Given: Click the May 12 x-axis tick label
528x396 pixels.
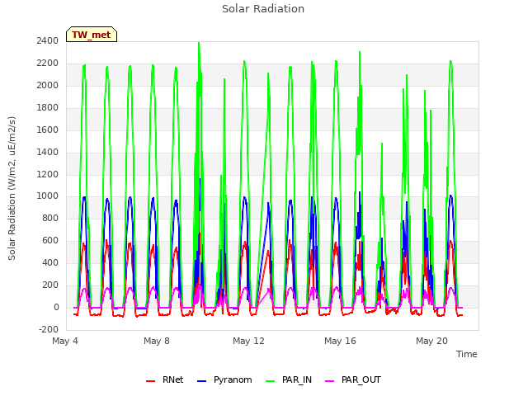Looking at the screenshot, I should coord(248,341).
